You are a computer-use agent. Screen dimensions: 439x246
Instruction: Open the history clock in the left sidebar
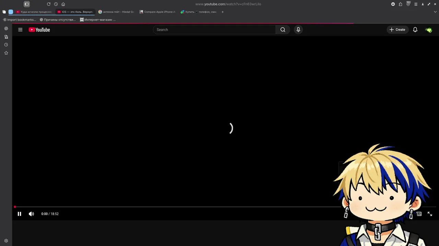pyautogui.click(x=6, y=45)
